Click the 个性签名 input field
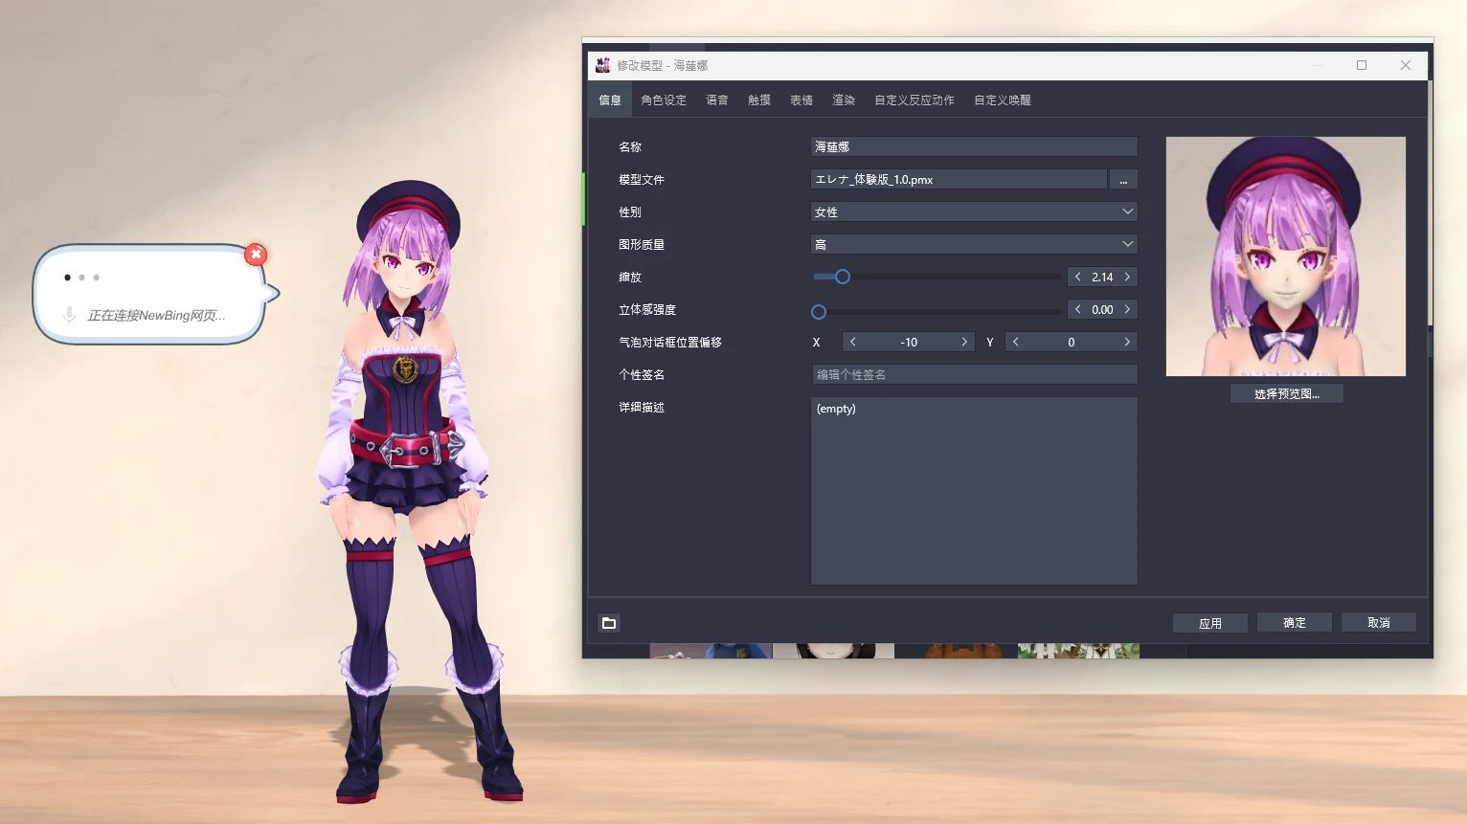 (974, 375)
